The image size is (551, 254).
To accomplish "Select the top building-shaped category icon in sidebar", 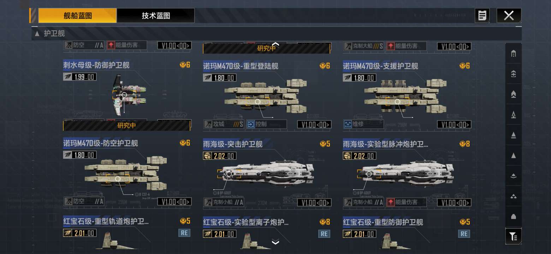I will pos(514,54).
